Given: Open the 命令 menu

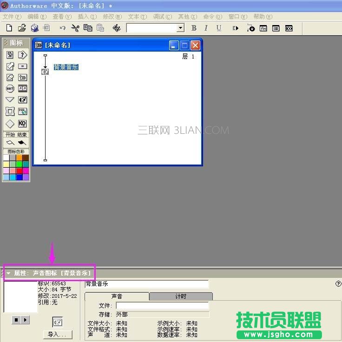Looking at the screenshot, I should (x=213, y=17).
